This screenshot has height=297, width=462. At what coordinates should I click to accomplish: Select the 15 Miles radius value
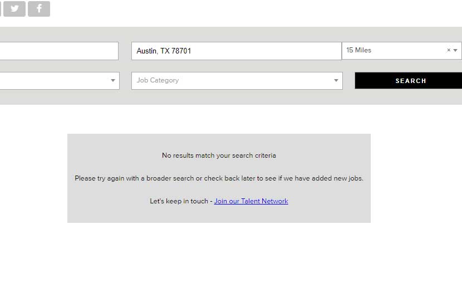(358, 50)
